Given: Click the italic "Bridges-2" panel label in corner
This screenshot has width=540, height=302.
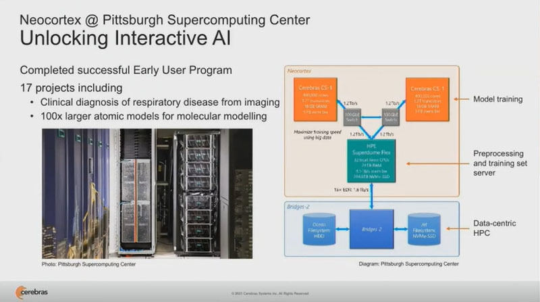Looking at the screenshot, I should pos(298,207).
